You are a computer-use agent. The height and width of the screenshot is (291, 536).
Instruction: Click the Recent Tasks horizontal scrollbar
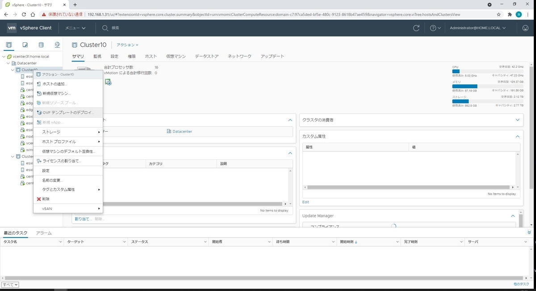[x=264, y=278]
